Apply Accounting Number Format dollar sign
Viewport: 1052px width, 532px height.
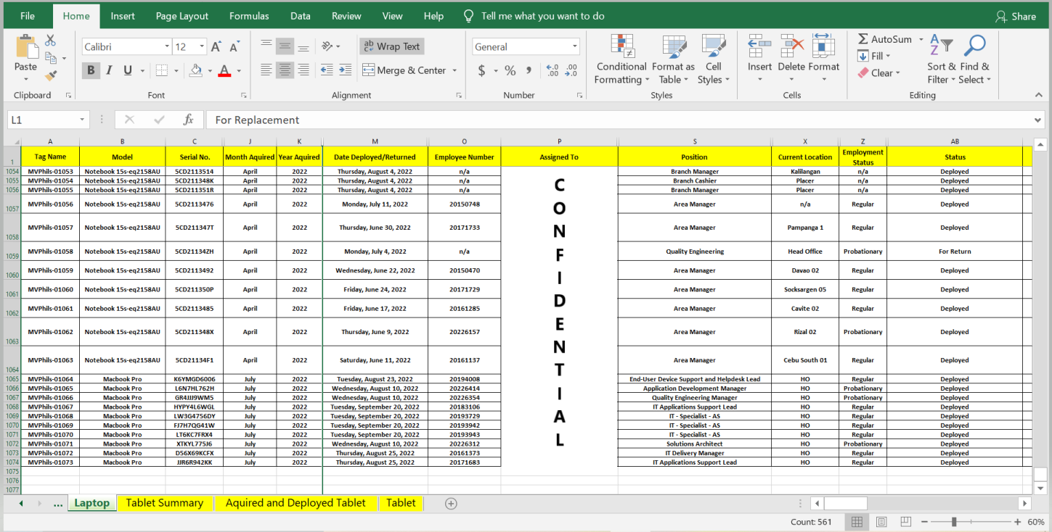(x=481, y=71)
